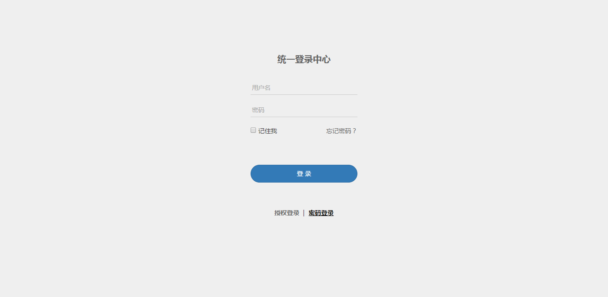The width and height of the screenshot is (608, 297).
Task: Click the underline beneath the 用户名 field
Action: point(304,94)
